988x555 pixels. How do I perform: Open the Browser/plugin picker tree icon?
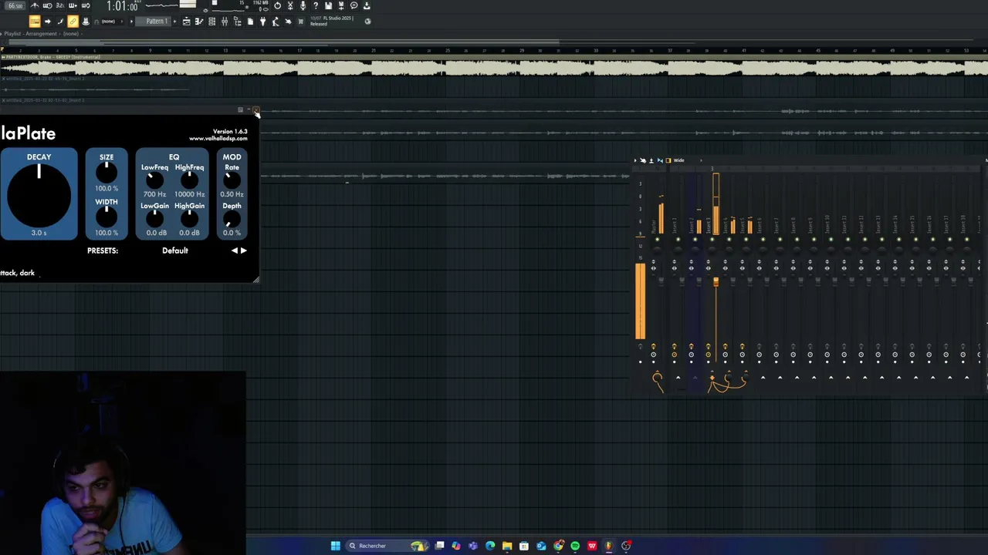tap(238, 22)
